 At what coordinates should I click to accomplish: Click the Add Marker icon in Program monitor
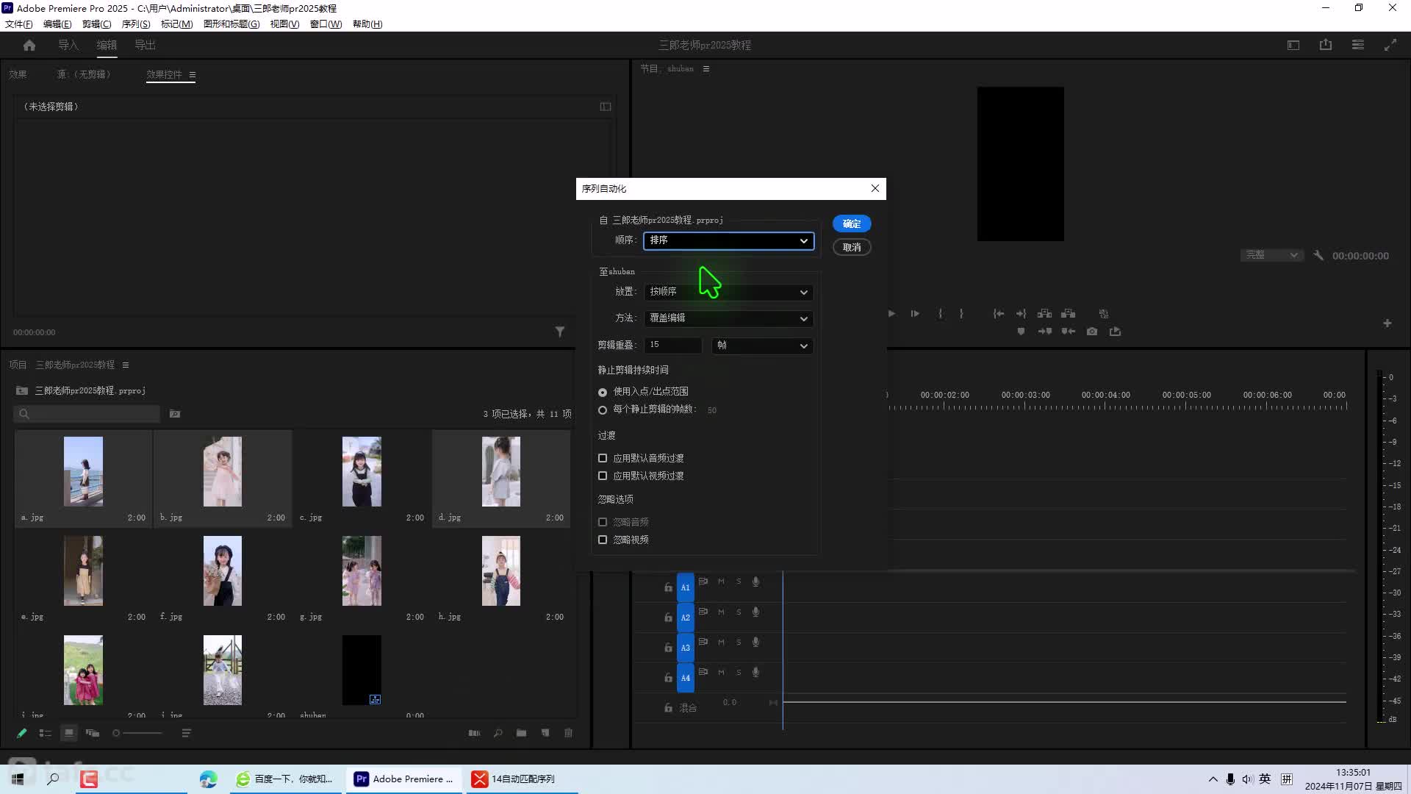[1021, 332]
